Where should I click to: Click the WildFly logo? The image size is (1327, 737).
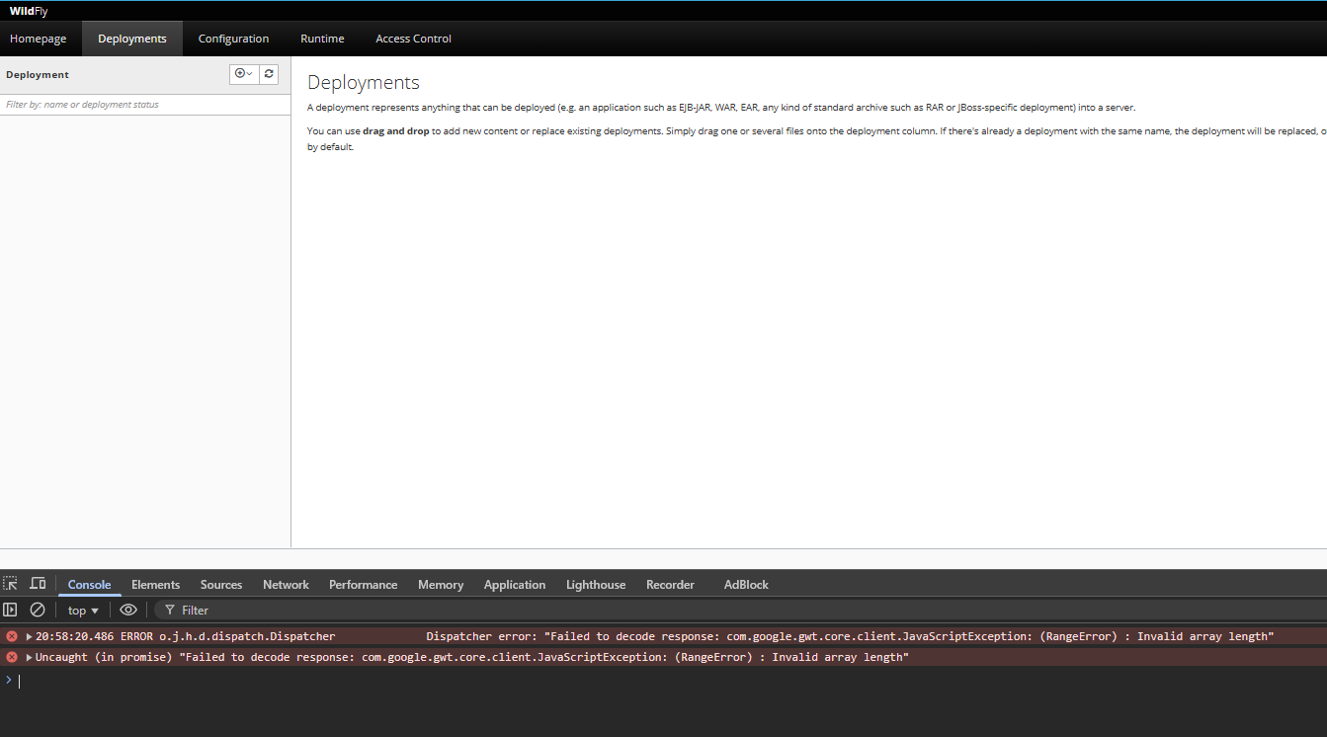(x=29, y=11)
